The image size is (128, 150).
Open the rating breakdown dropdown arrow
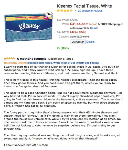pyautogui.click(x=76, y=11)
